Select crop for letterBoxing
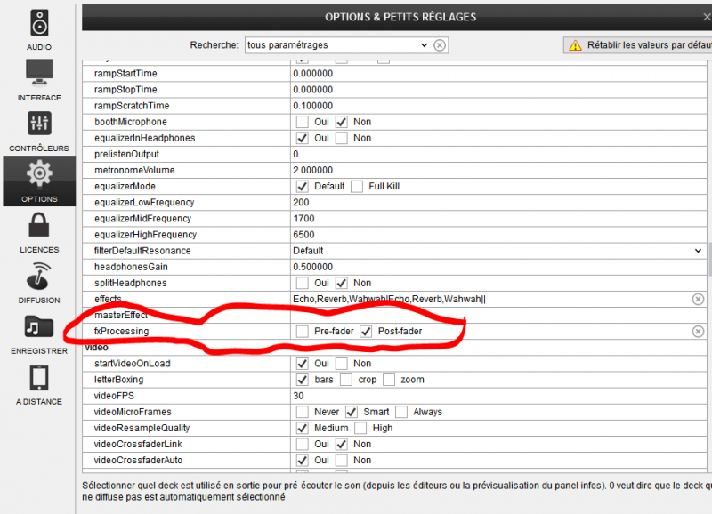 click(x=346, y=380)
